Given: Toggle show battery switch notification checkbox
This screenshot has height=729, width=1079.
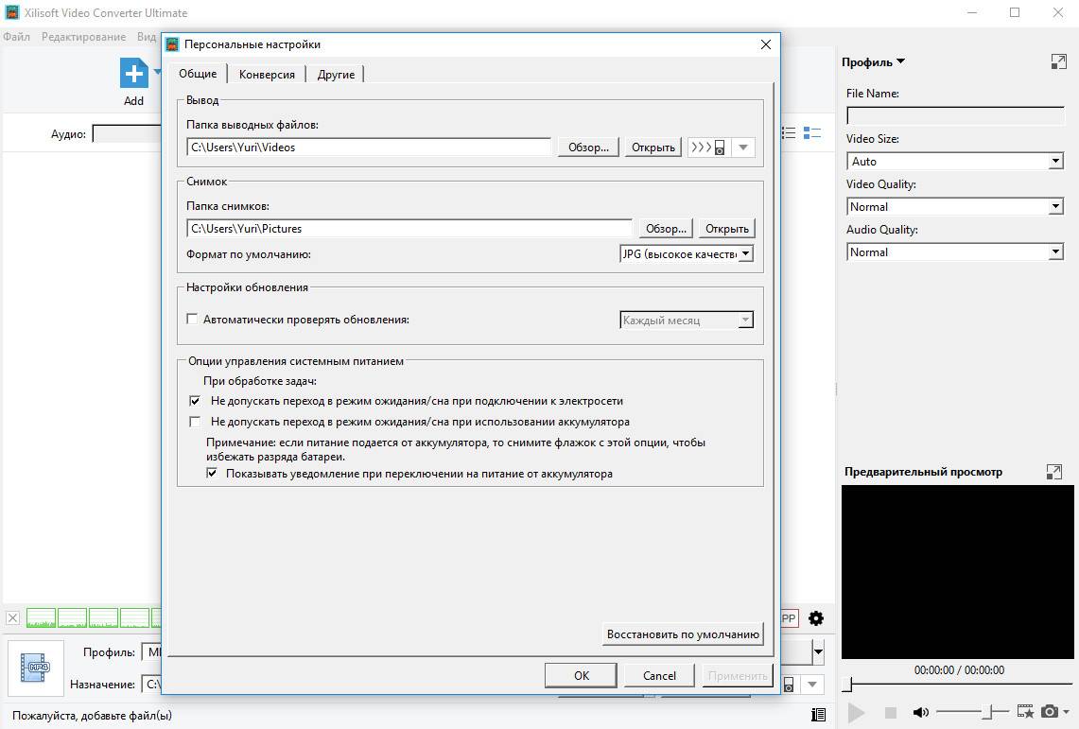Looking at the screenshot, I should pos(212,473).
